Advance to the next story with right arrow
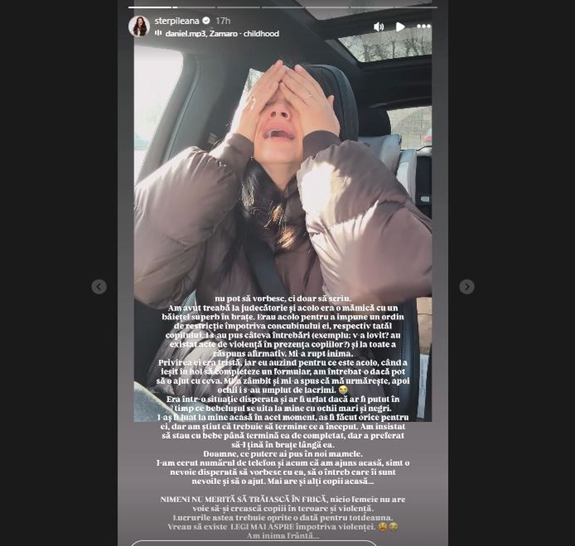The width and height of the screenshot is (575, 546). 467,287
